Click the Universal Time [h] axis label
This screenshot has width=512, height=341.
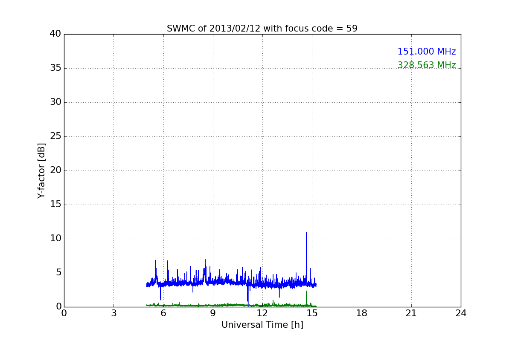pos(262,325)
